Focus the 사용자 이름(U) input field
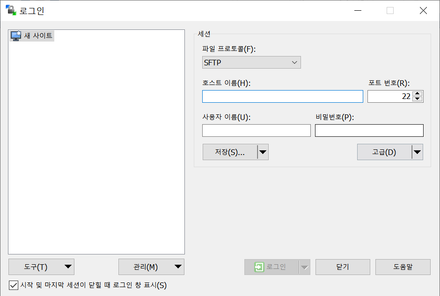This screenshot has width=440, height=296. (x=257, y=131)
